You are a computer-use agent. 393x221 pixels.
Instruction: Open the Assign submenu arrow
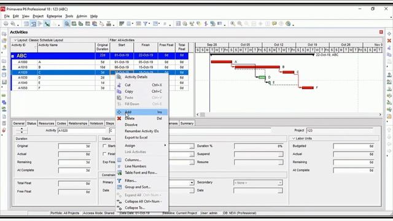[x=165, y=145]
